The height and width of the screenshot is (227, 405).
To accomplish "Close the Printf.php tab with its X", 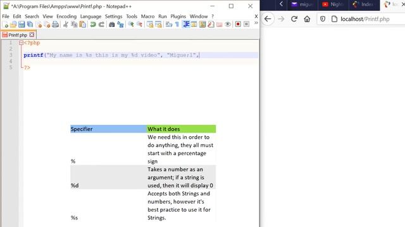I will click(x=32, y=35).
